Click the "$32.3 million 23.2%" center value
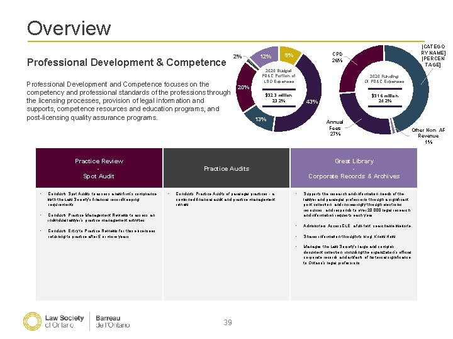The image size is (453, 339). click(279, 98)
